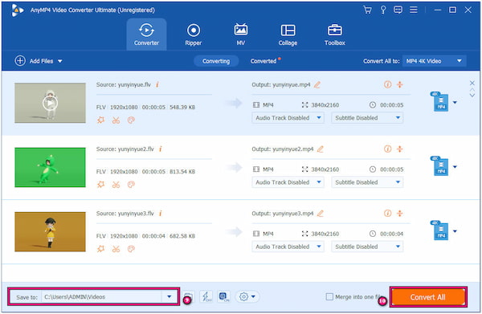Open the hamburger menu icon
482x314 pixels.
click(414, 10)
